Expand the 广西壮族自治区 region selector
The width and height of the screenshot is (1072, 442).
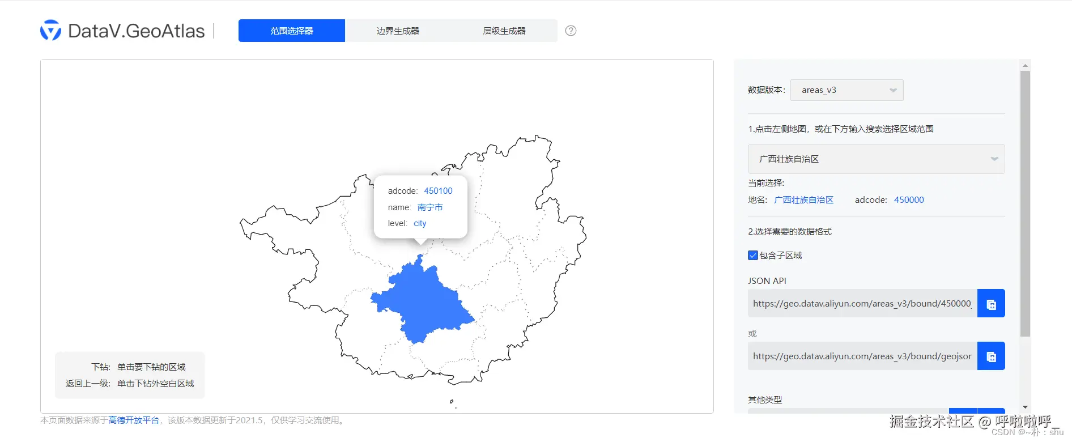[x=876, y=159]
